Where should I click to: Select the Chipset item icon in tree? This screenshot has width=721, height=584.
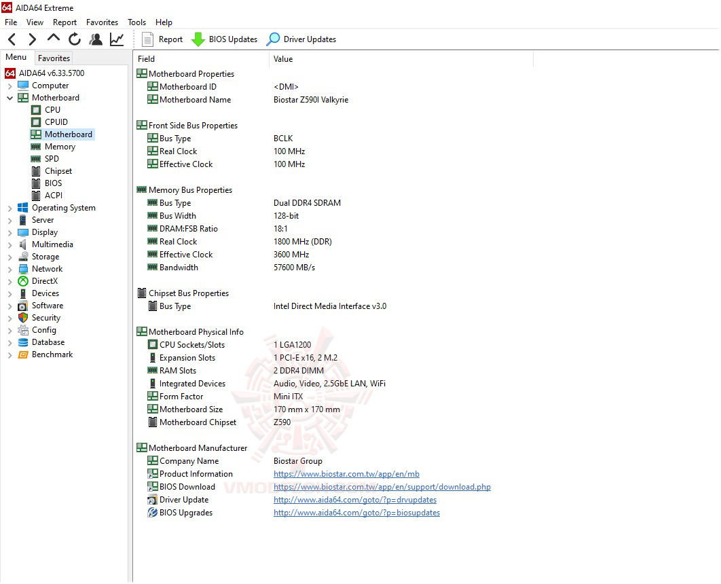point(36,171)
